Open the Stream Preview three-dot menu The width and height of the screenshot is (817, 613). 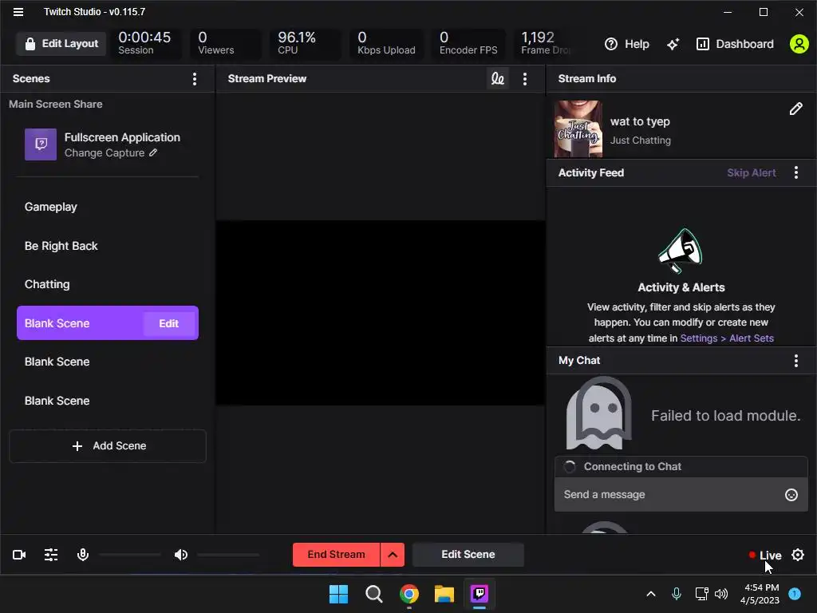(x=525, y=79)
